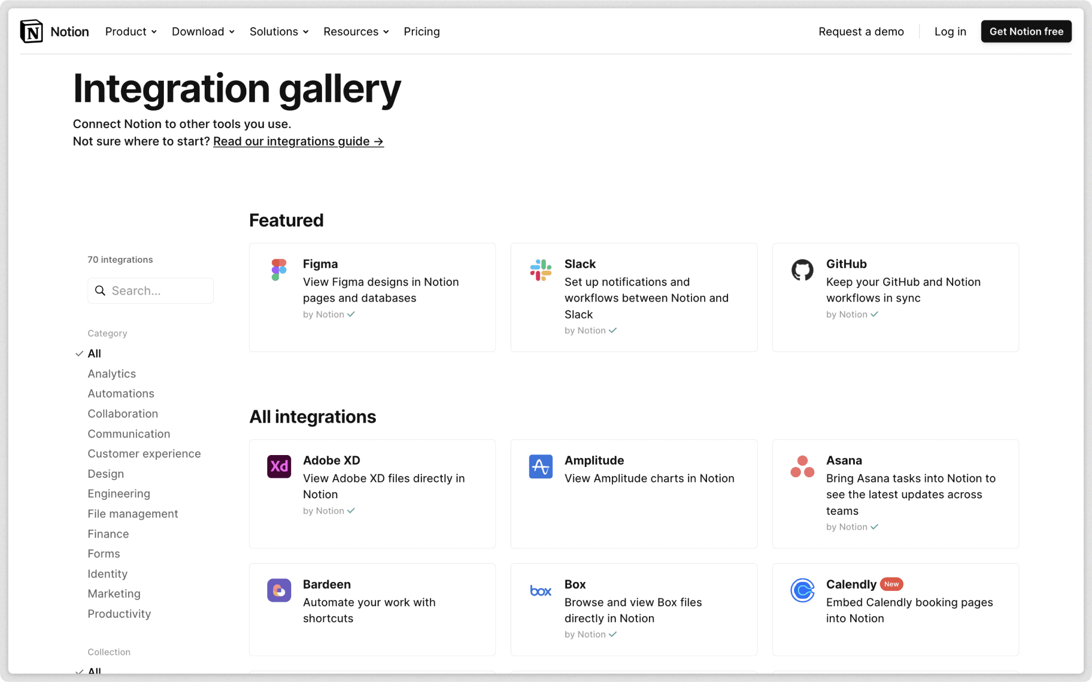This screenshot has height=682, width=1092.
Task: Click the Box integration icon
Action: click(540, 590)
